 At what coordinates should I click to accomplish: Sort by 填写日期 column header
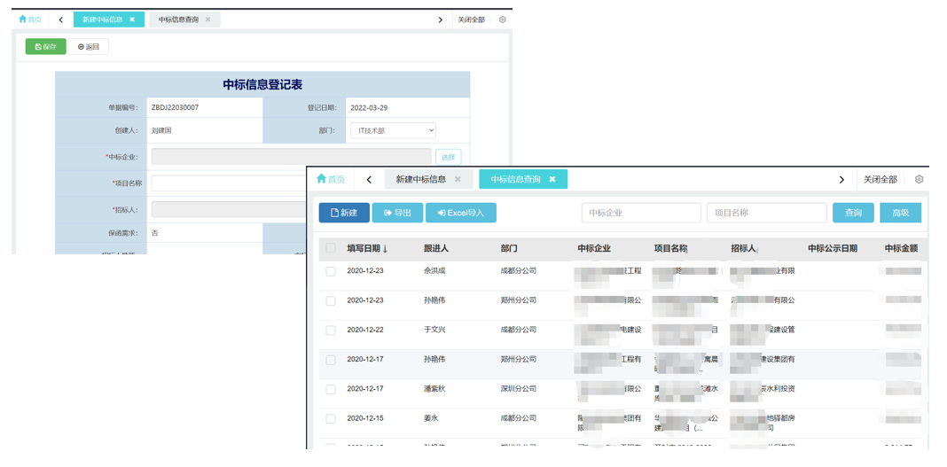click(366, 249)
